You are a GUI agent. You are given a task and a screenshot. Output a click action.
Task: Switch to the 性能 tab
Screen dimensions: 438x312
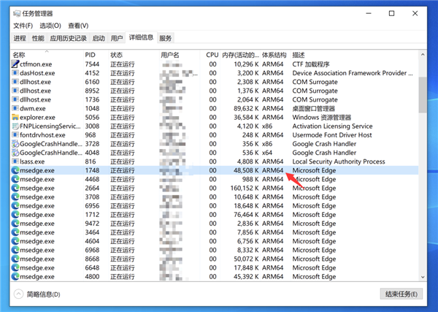(x=38, y=38)
